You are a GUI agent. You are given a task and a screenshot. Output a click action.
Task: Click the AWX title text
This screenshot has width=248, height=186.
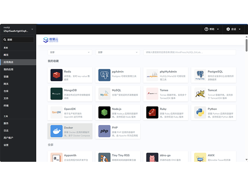(211, 156)
